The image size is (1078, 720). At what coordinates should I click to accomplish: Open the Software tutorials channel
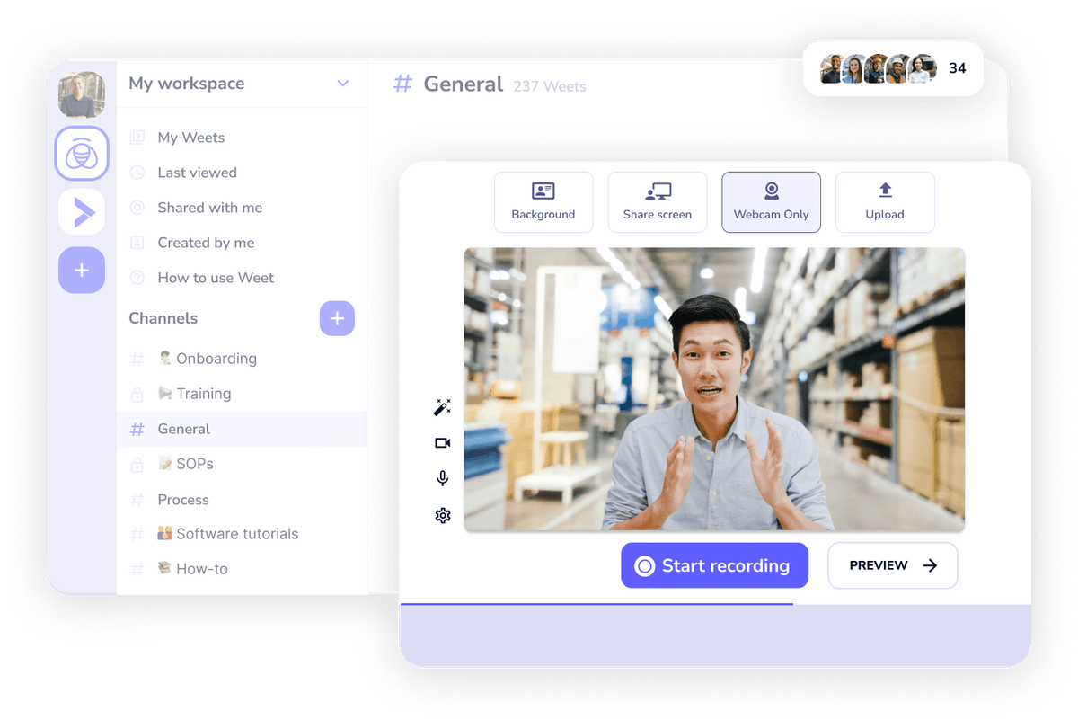236,534
